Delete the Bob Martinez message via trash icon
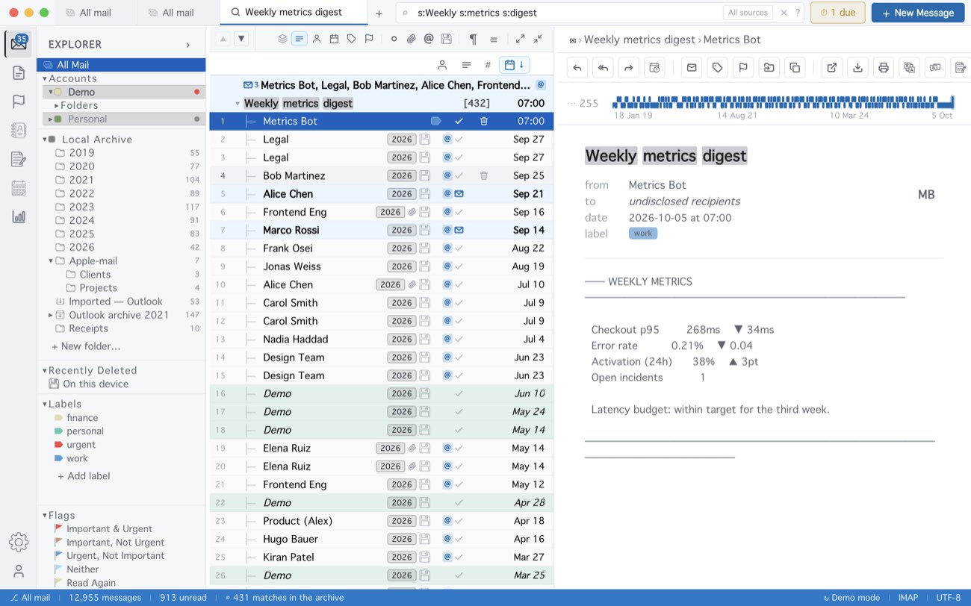 point(484,175)
